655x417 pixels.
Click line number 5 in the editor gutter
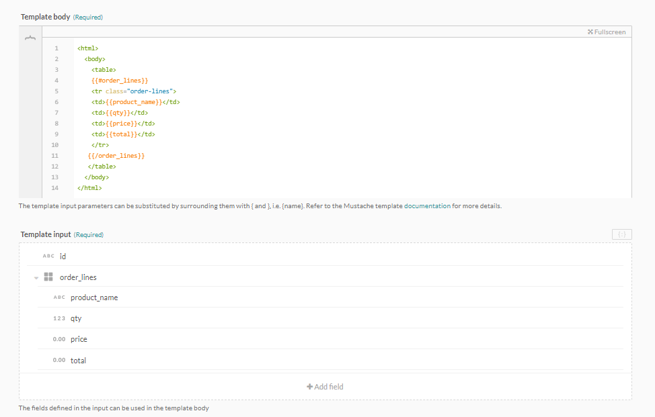[x=56, y=91]
